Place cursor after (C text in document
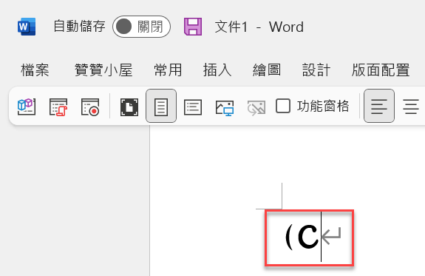 coord(322,237)
